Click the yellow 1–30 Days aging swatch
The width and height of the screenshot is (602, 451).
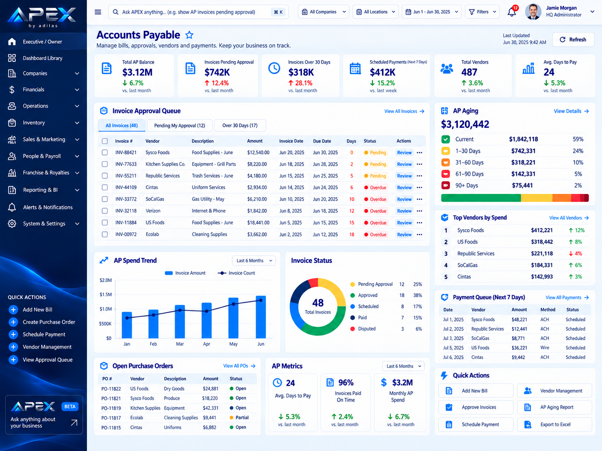click(445, 151)
